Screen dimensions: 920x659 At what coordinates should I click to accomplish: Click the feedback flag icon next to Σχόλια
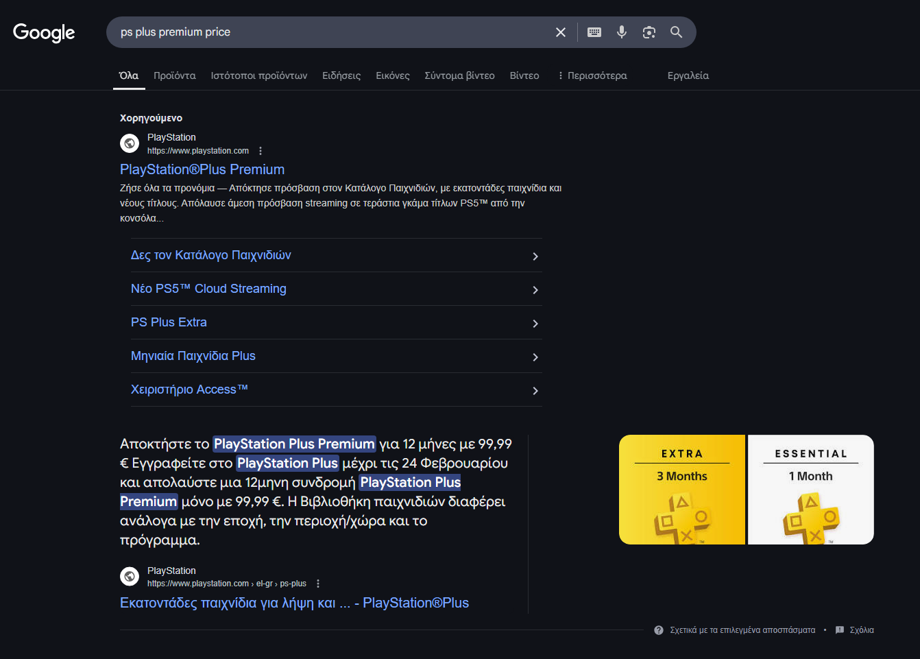pos(840,630)
